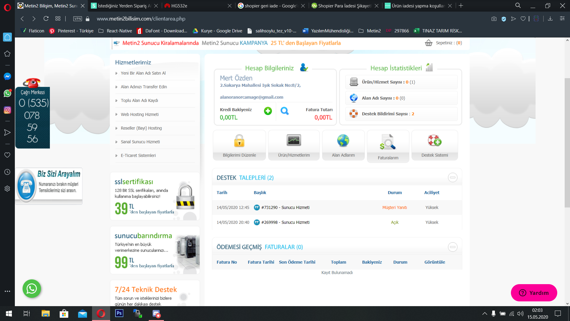Take a snapshot with camera icon

coord(494,19)
